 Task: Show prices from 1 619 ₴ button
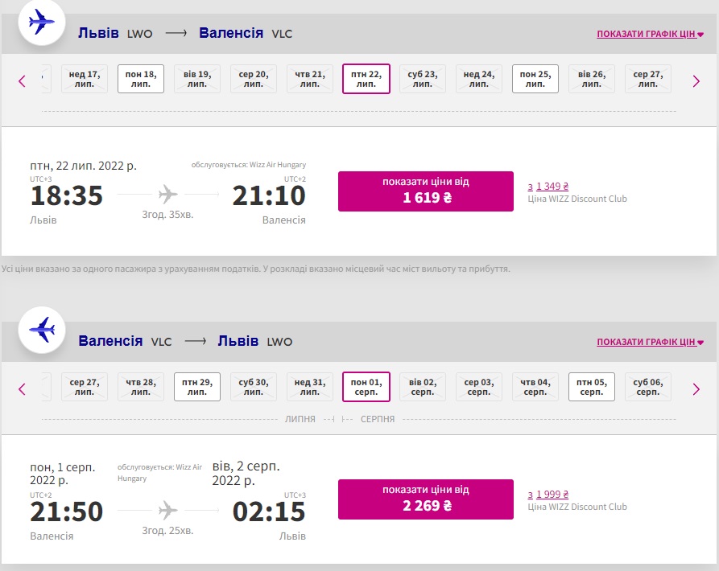tap(425, 191)
